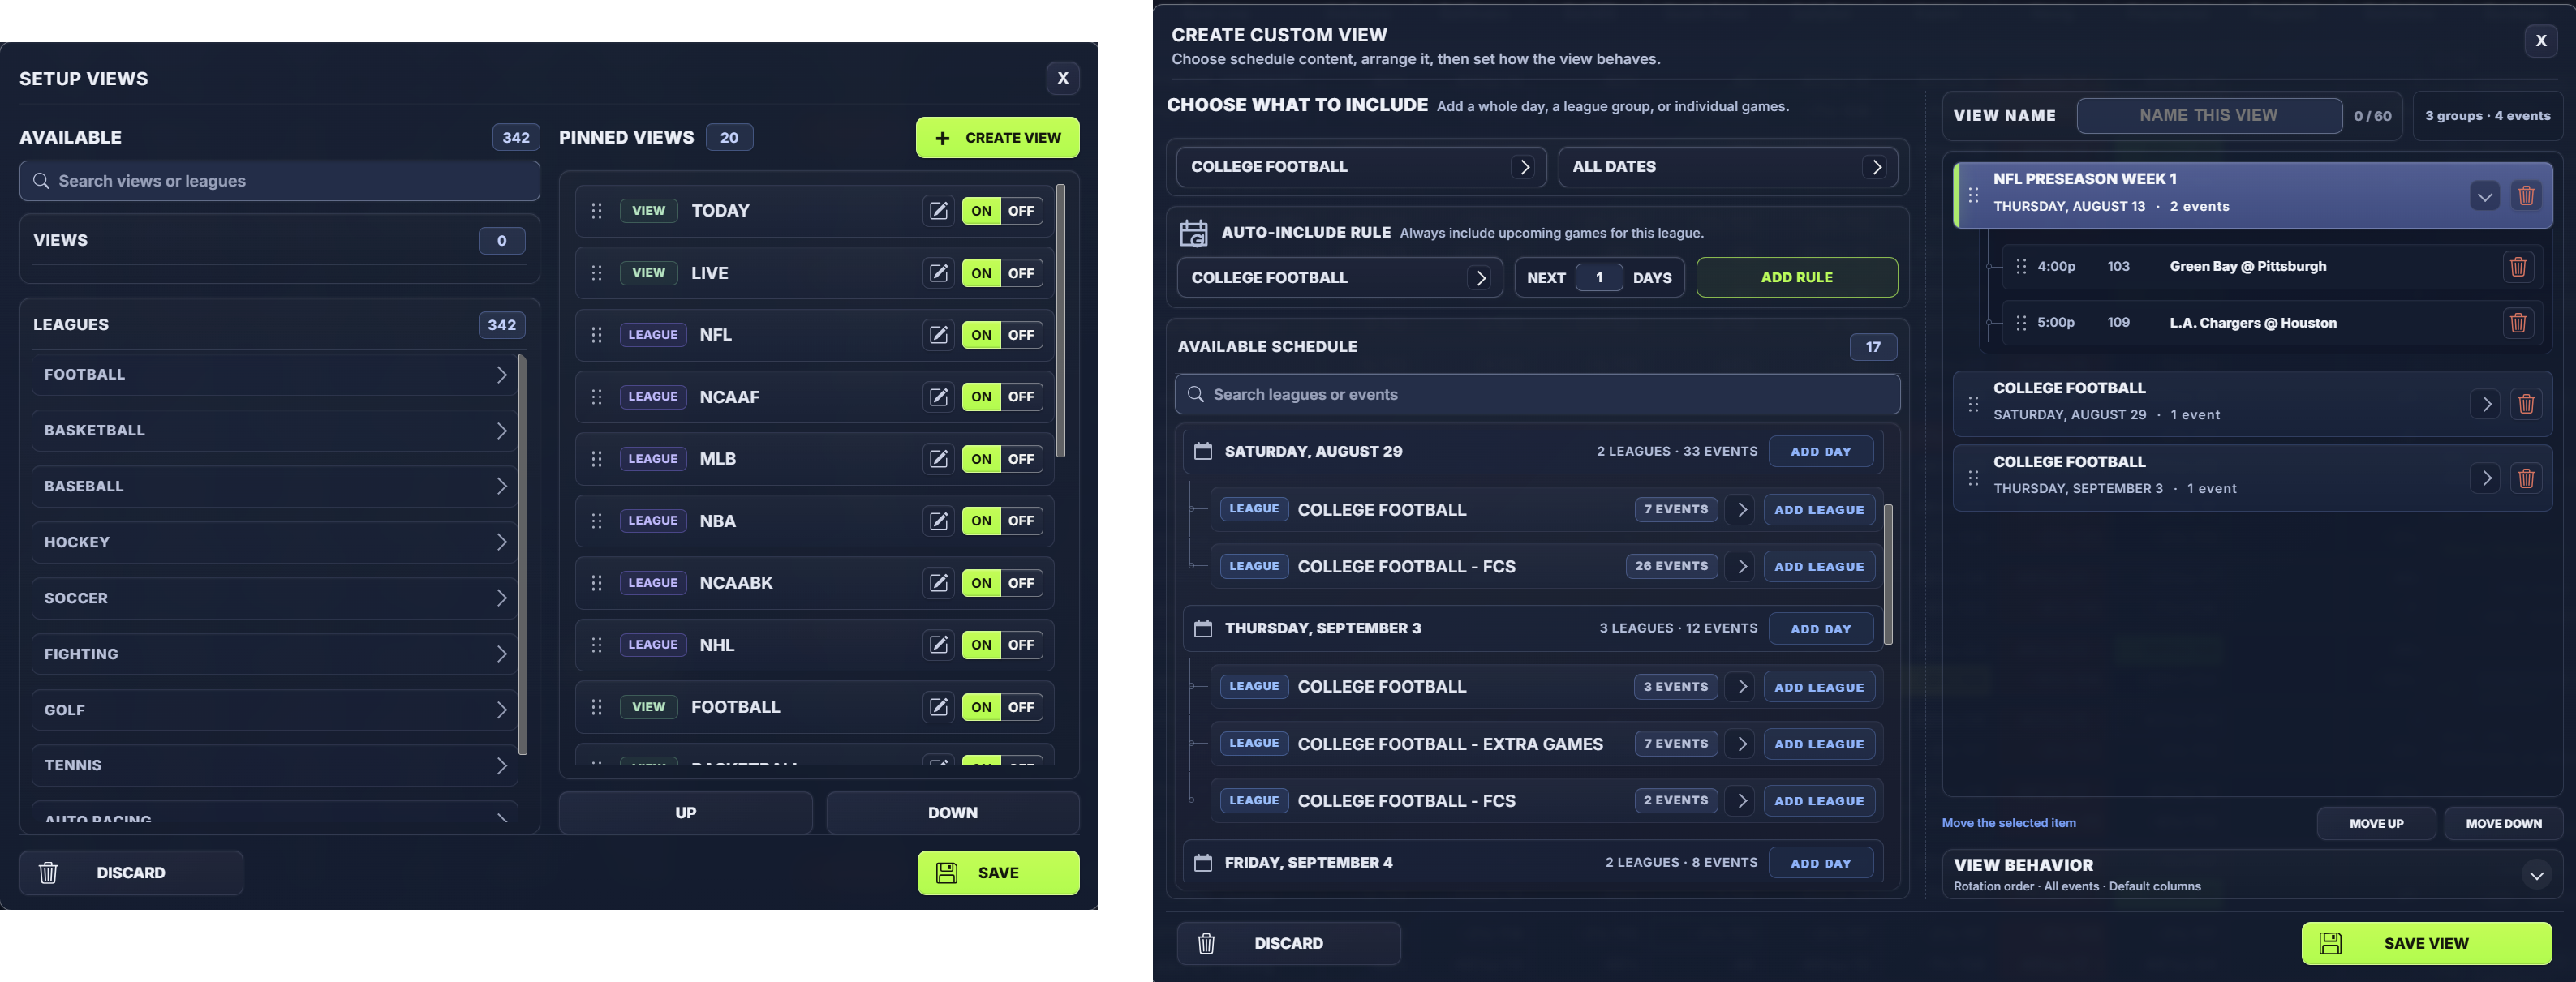2576x982 pixels.
Task: Expand the FOOTBALL leagues category
Action: (x=275, y=375)
